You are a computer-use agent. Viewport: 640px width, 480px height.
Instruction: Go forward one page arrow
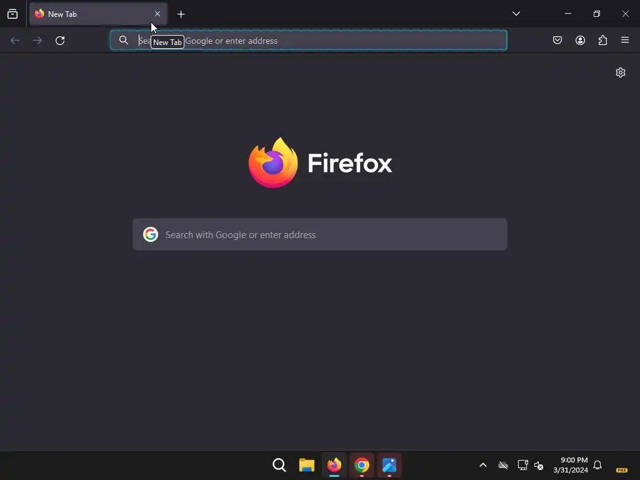click(37, 41)
